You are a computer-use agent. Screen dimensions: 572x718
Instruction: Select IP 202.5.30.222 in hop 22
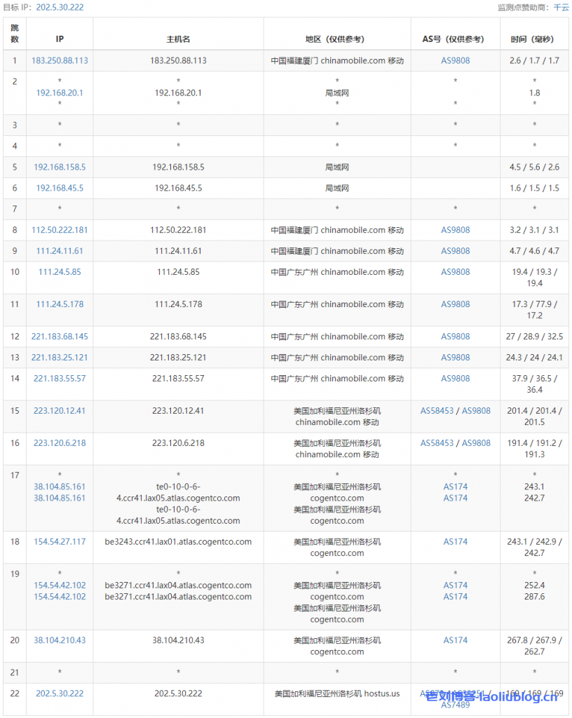tap(60, 693)
